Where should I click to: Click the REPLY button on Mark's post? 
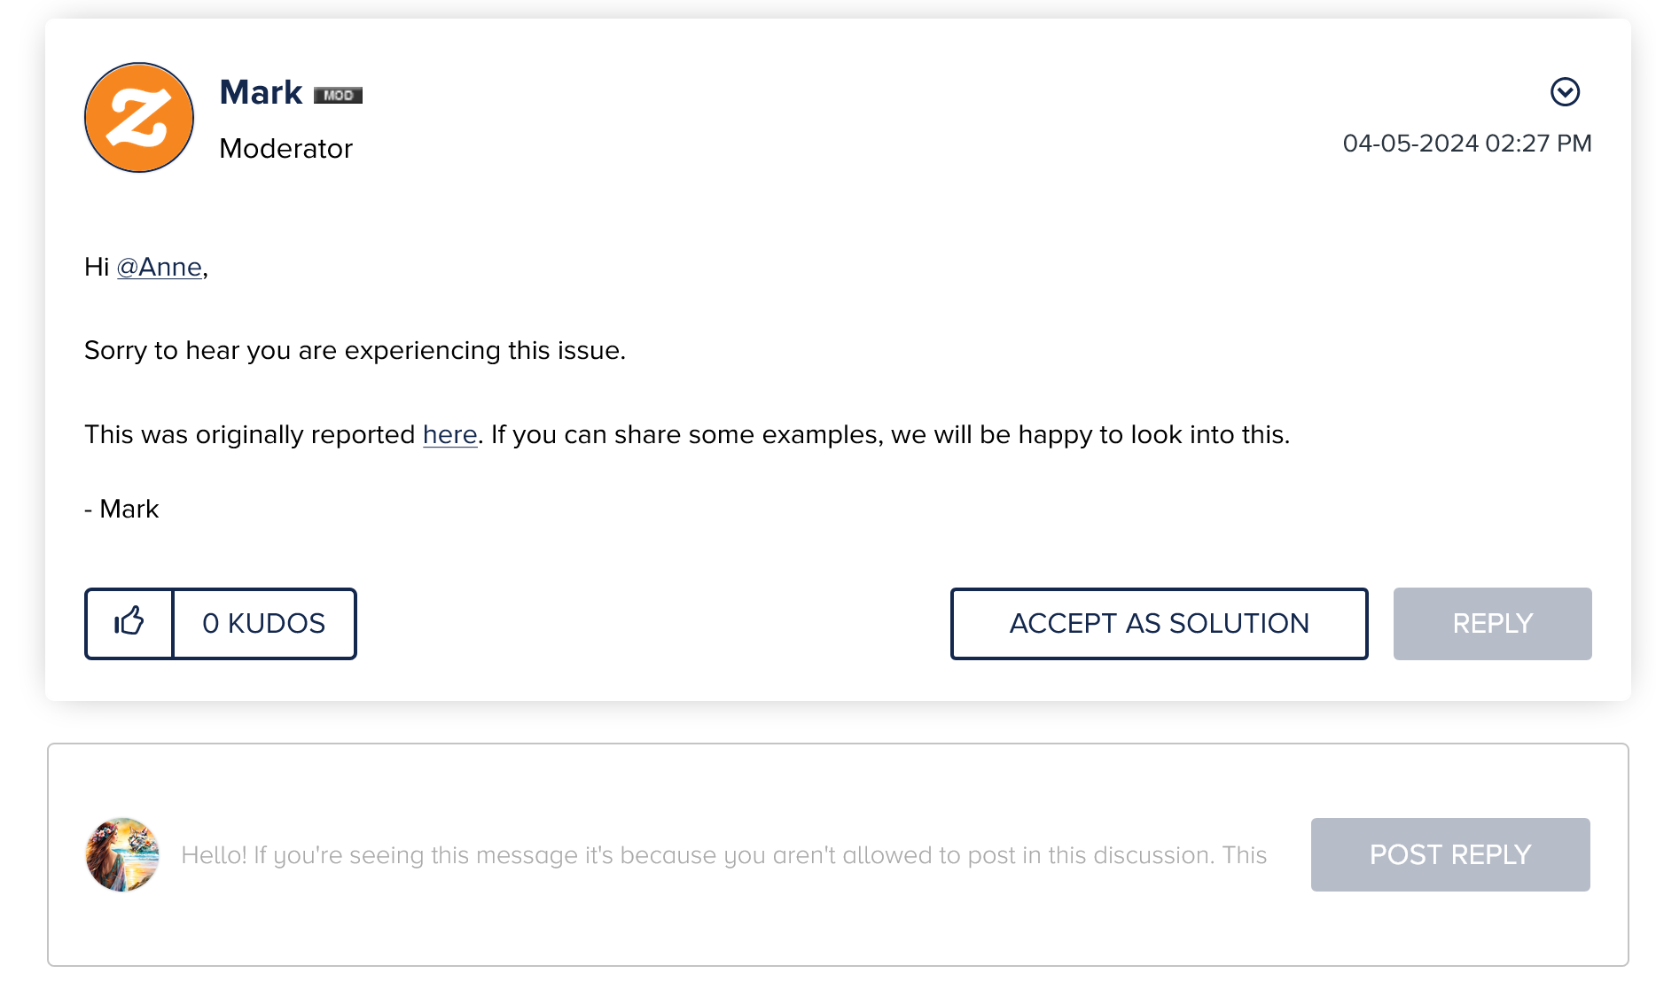coord(1492,623)
